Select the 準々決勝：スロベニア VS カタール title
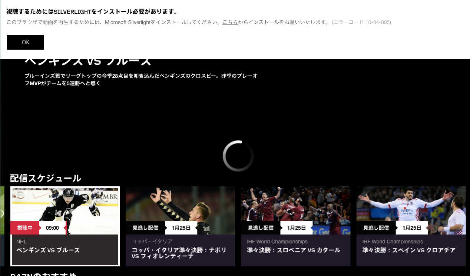The height and width of the screenshot is (276, 470). pyautogui.click(x=294, y=250)
